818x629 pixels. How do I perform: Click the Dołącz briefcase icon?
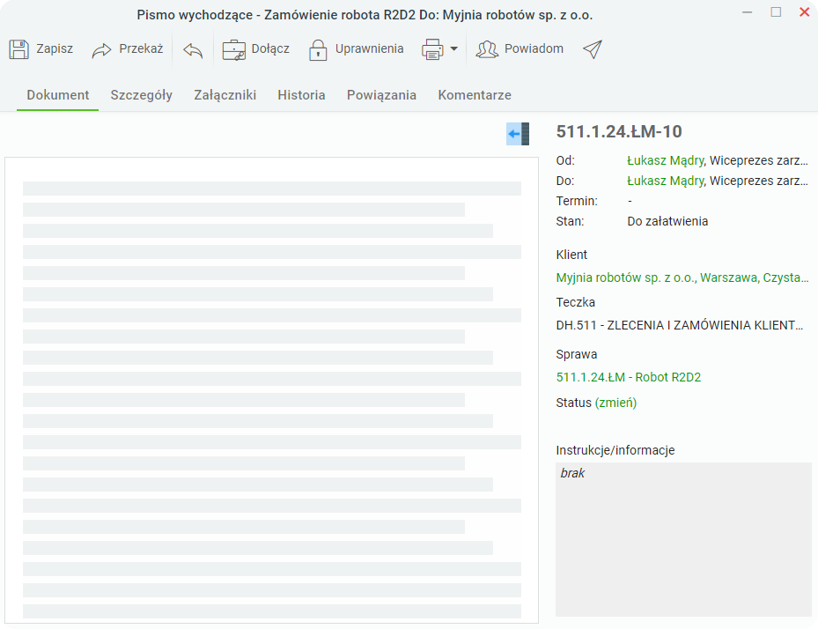point(233,50)
